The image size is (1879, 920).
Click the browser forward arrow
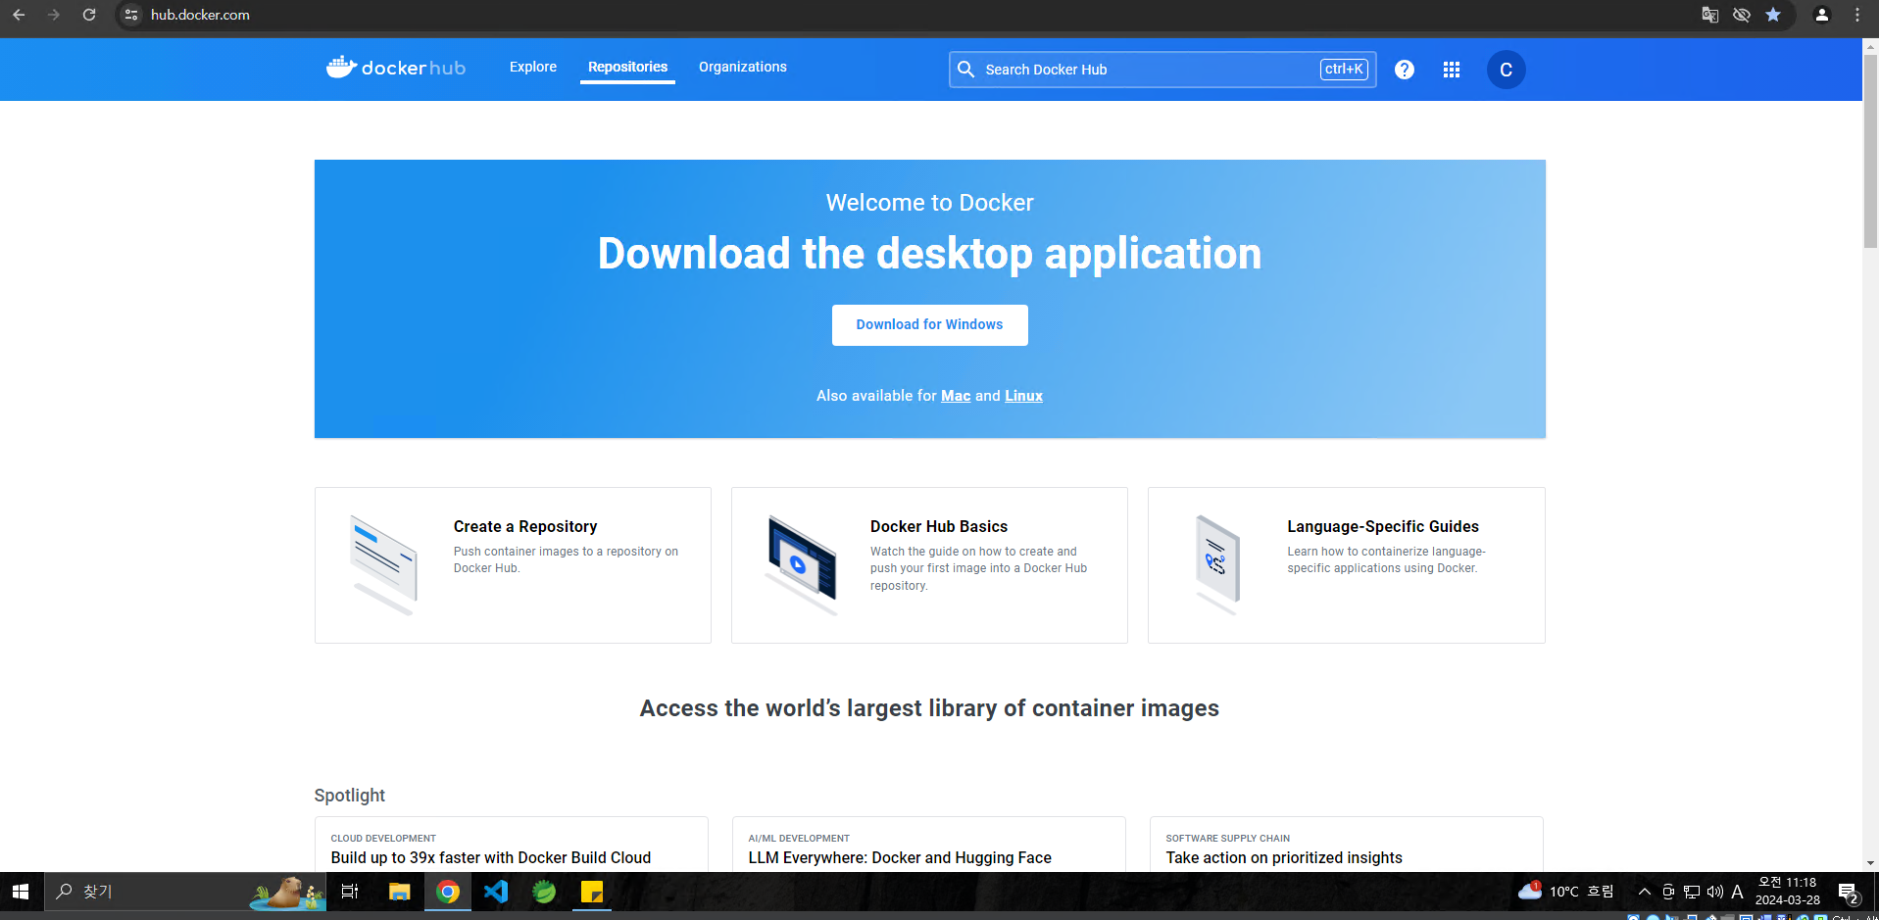[54, 15]
